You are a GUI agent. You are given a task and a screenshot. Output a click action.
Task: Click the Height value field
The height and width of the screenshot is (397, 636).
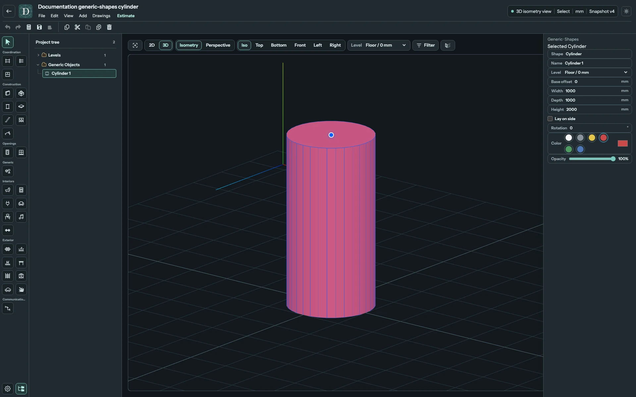589,110
